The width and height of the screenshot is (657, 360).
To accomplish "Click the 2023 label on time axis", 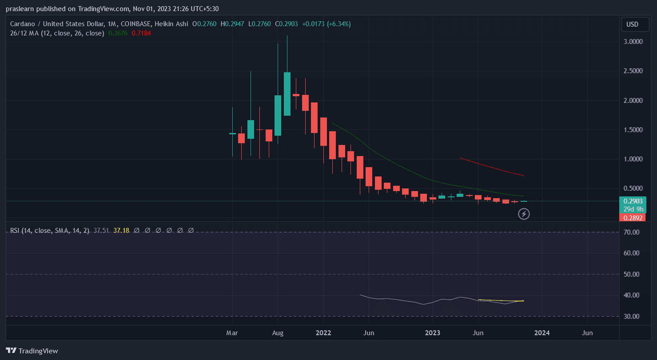I will (x=433, y=333).
